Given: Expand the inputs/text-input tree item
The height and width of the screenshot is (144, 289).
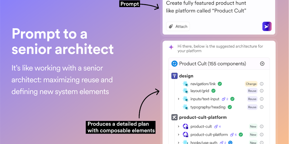Looking at the screenshot, I should click(x=179, y=99).
